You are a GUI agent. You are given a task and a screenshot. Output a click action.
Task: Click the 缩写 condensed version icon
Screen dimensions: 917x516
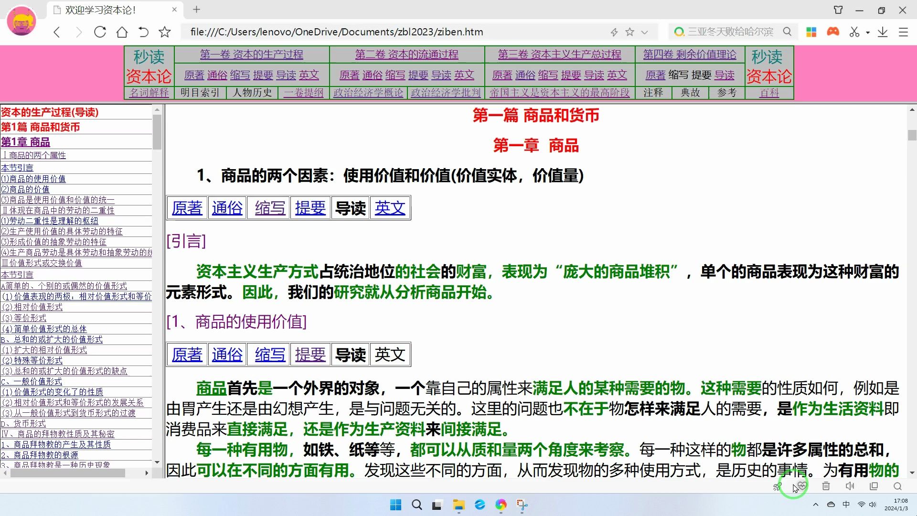(x=269, y=208)
